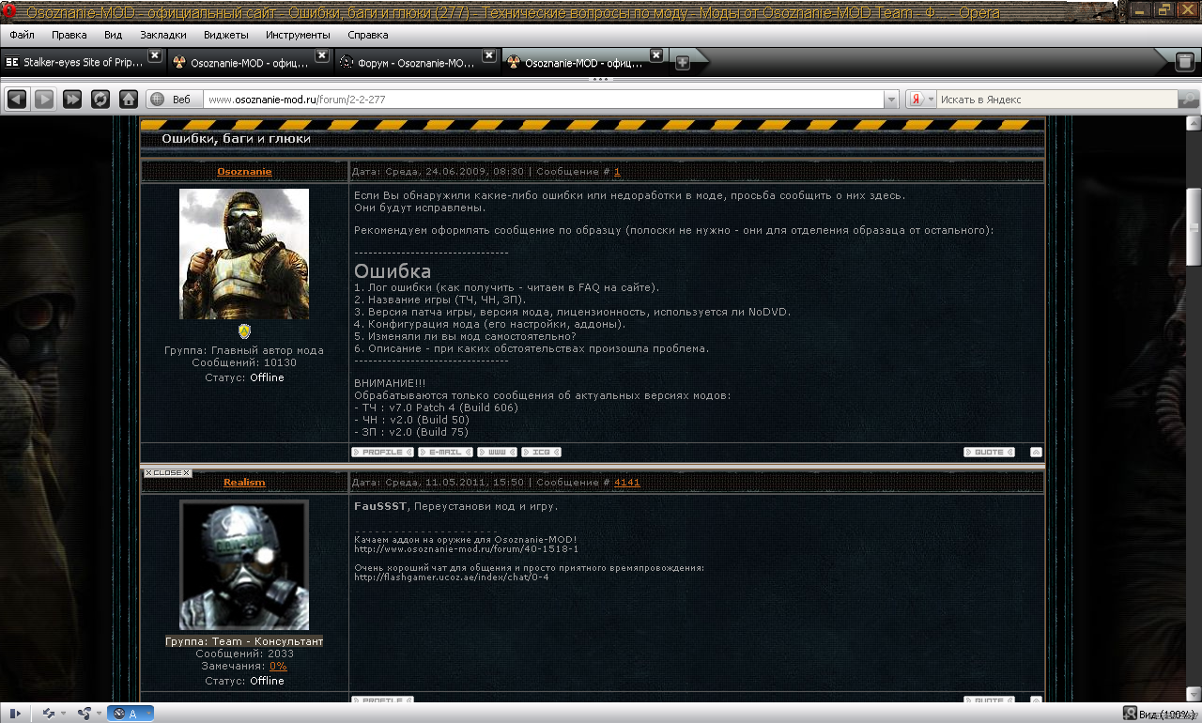Open a new tab with the plus button
The image size is (1202, 723).
683,63
